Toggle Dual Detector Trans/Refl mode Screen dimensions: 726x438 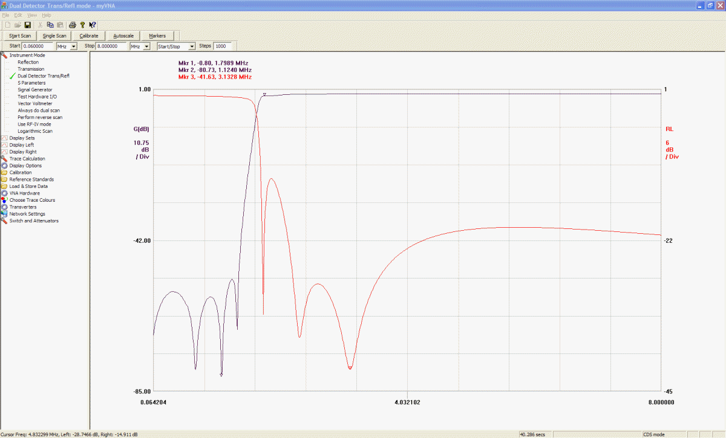click(x=44, y=76)
